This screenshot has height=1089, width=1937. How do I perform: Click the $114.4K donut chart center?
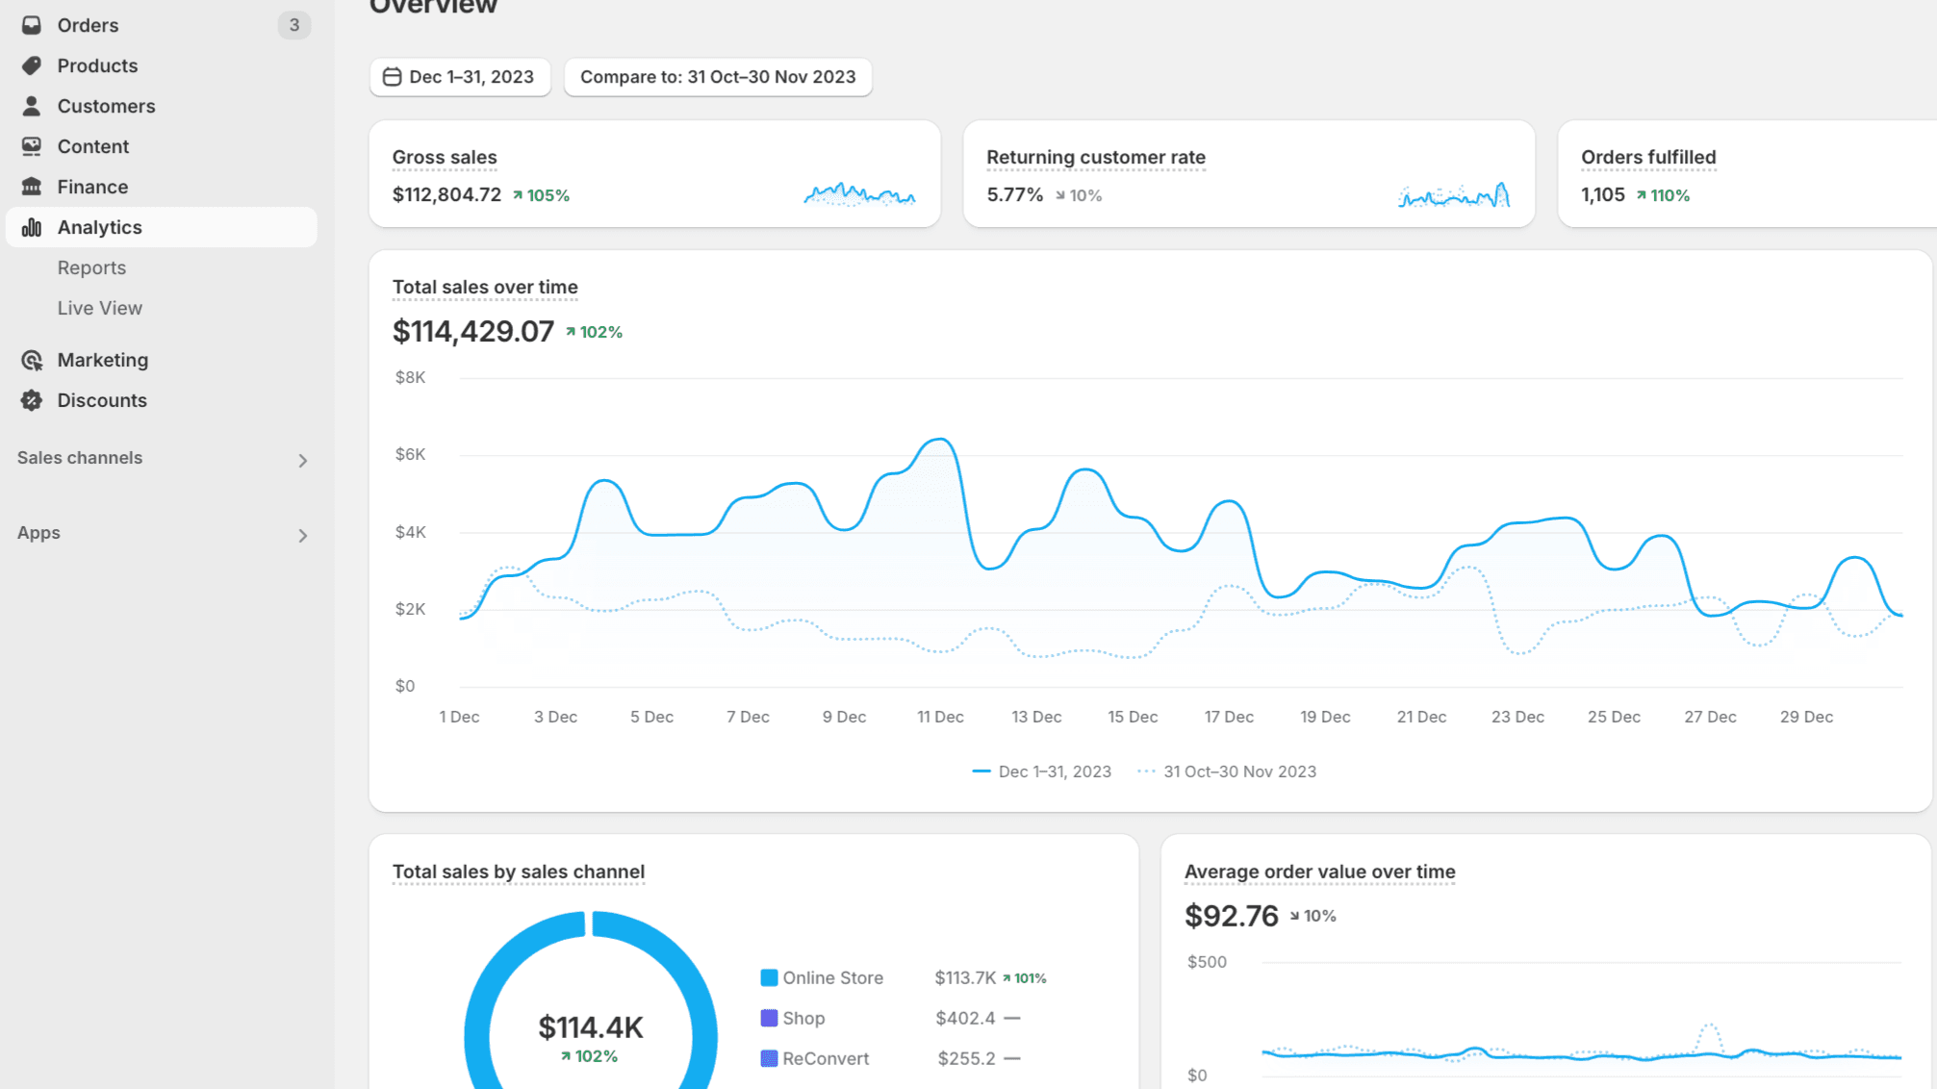pos(591,1027)
